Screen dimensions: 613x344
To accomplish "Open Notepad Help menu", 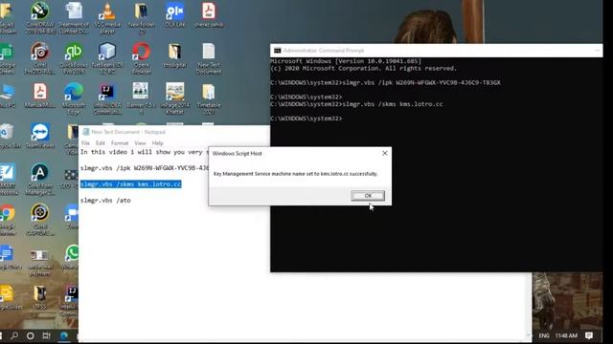I will [157, 143].
